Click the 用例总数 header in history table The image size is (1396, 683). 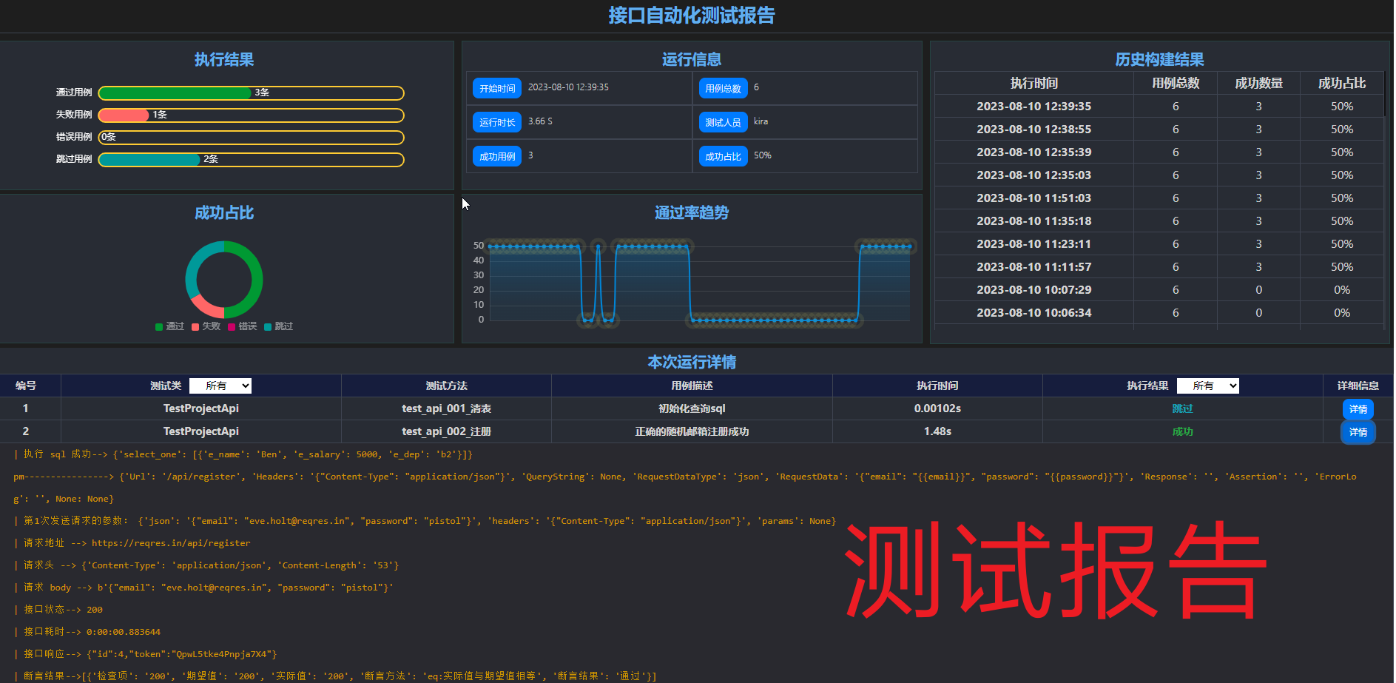[1176, 84]
